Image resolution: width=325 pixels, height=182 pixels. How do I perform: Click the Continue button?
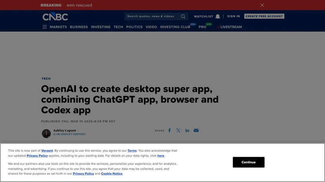[249, 162]
